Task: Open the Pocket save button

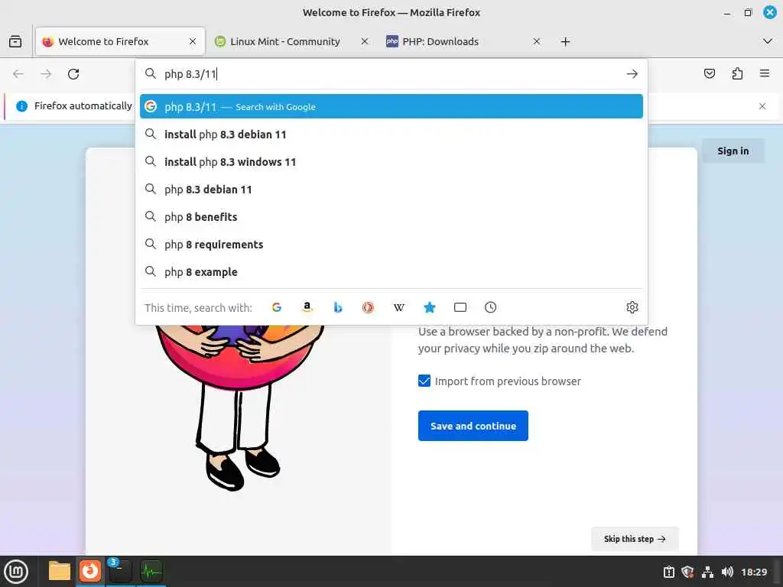Action: click(x=709, y=74)
